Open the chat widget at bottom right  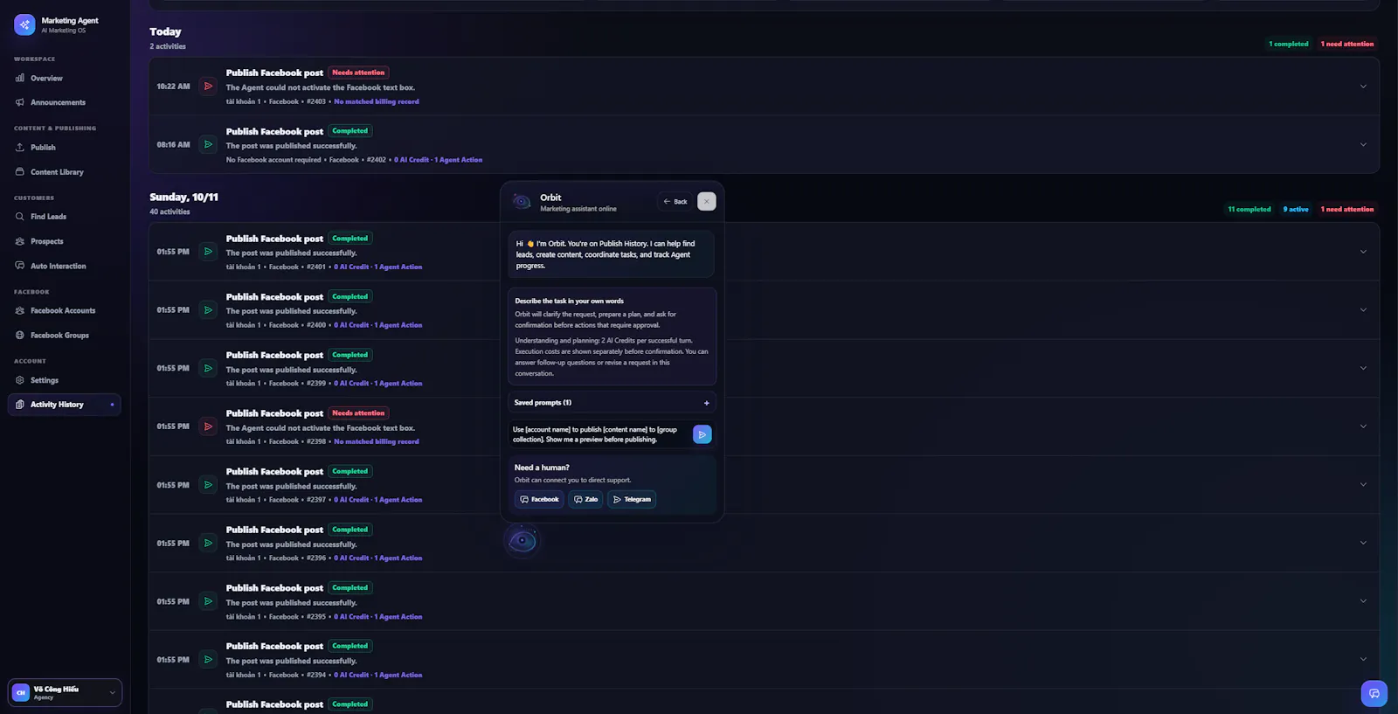pyautogui.click(x=1374, y=694)
